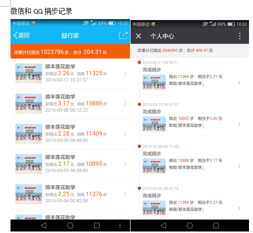The image size is (253, 233).
Task: Tap the thumbnail of the 2016-03-06 08:48:00 donation
Action: (28, 134)
